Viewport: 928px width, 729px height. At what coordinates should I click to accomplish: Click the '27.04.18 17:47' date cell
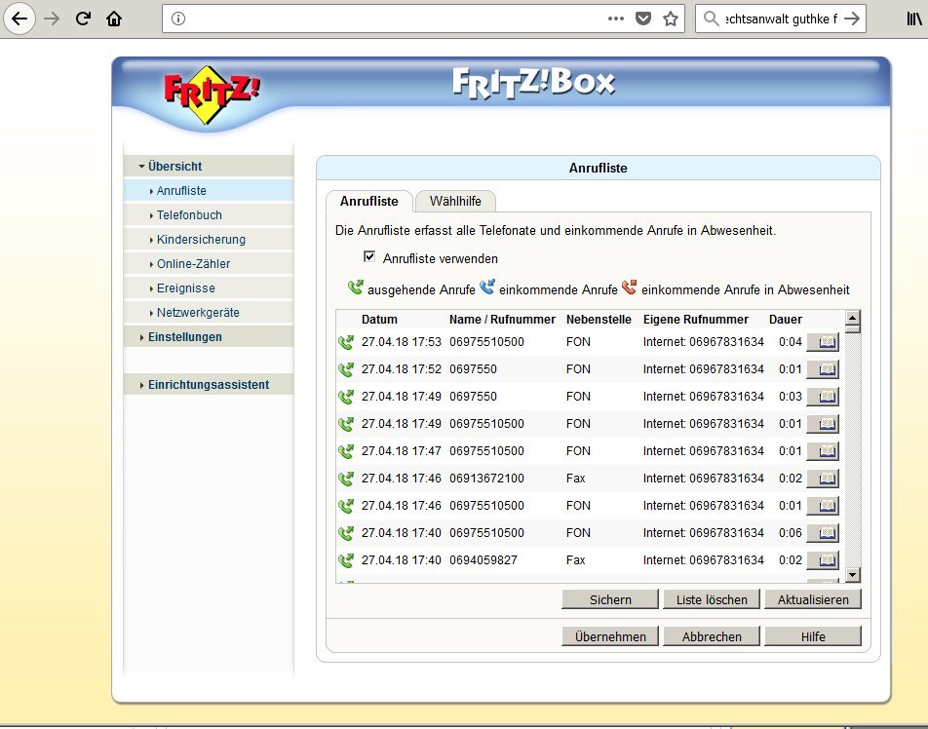click(402, 451)
